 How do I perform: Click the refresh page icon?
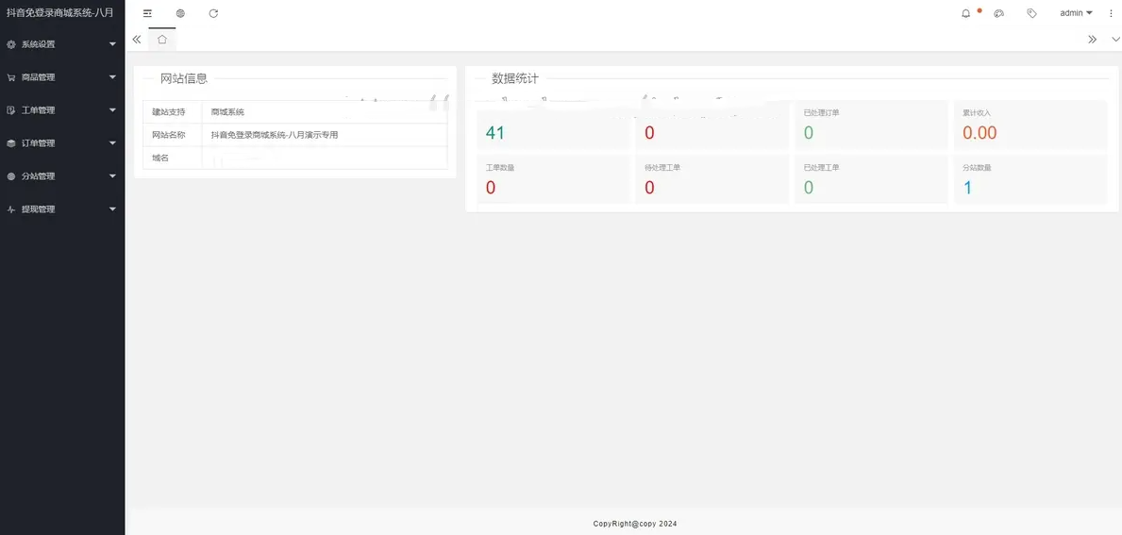[213, 13]
